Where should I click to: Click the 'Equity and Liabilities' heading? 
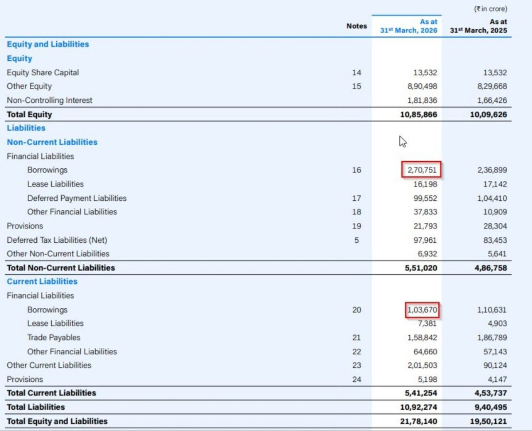click(x=48, y=44)
